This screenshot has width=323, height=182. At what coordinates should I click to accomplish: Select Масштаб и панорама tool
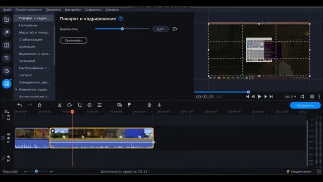pos(34,32)
